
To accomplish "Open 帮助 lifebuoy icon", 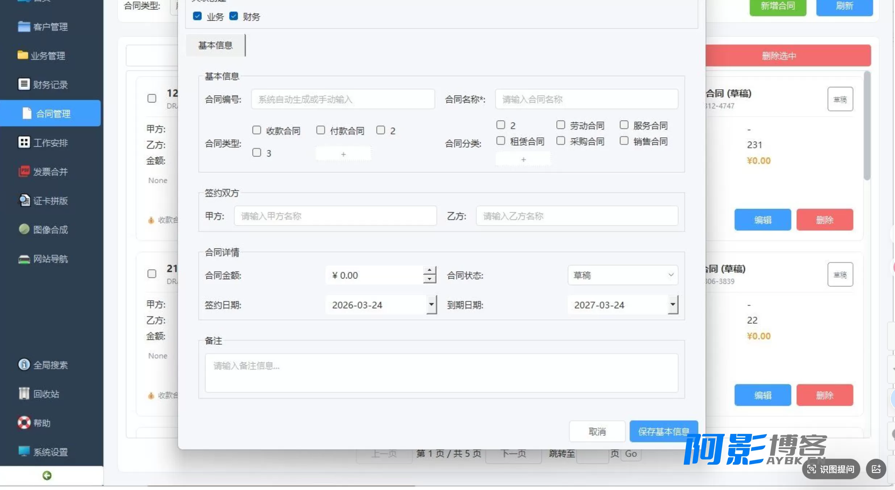I will click(x=24, y=422).
